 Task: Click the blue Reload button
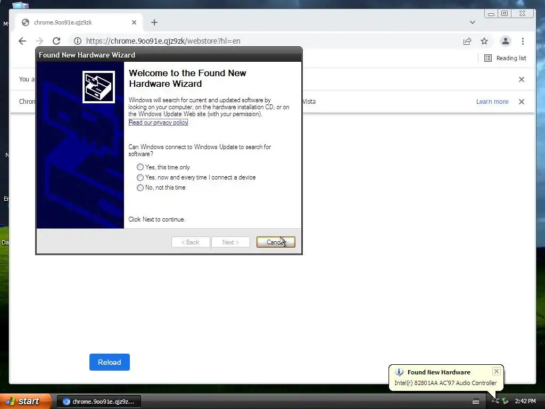click(110, 362)
